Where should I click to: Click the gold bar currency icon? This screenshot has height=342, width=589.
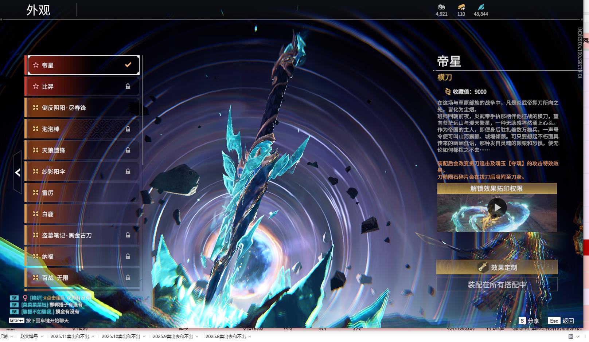[461, 7]
